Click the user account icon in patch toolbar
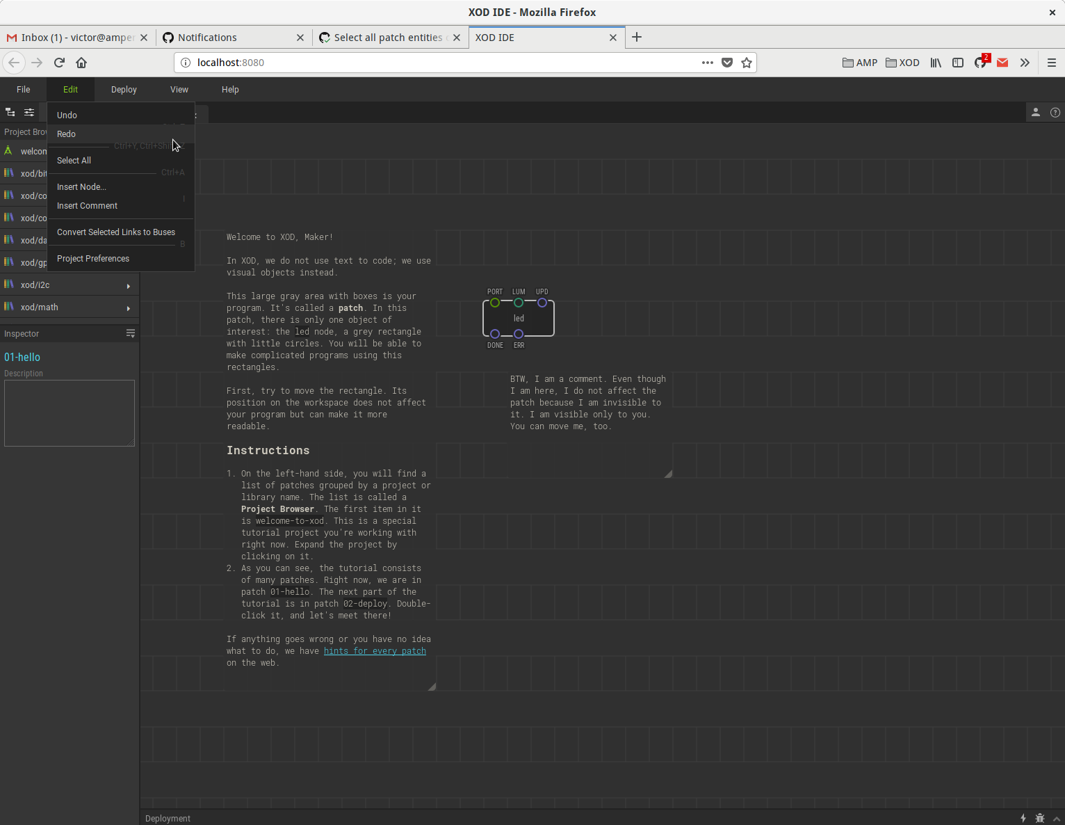Image resolution: width=1065 pixels, height=825 pixels. click(1036, 112)
